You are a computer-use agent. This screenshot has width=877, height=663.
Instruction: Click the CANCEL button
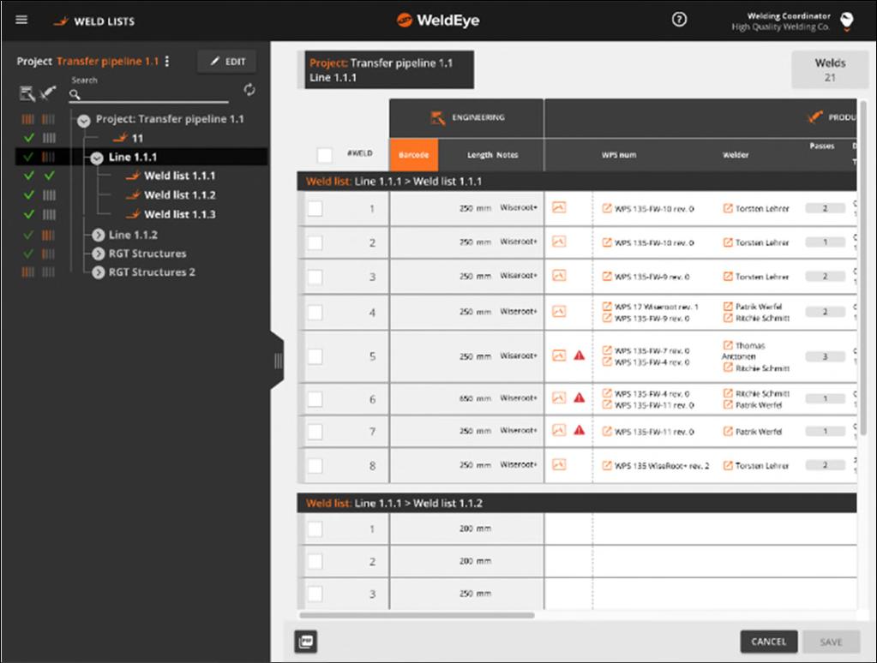pyautogui.click(x=768, y=642)
